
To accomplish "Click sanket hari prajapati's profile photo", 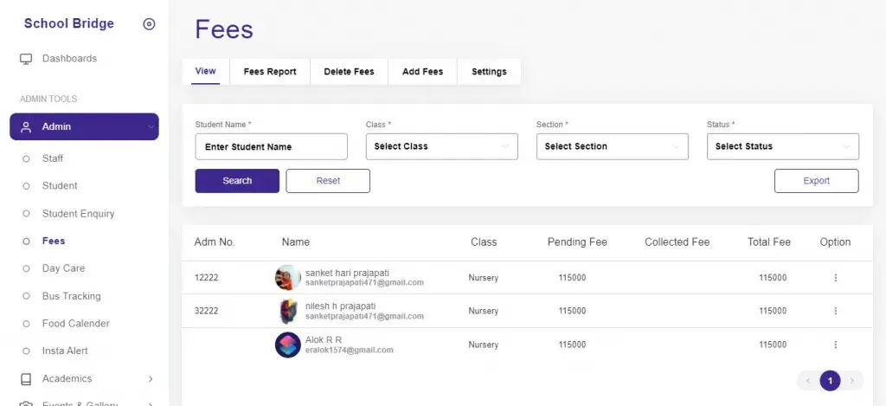I will tap(287, 278).
